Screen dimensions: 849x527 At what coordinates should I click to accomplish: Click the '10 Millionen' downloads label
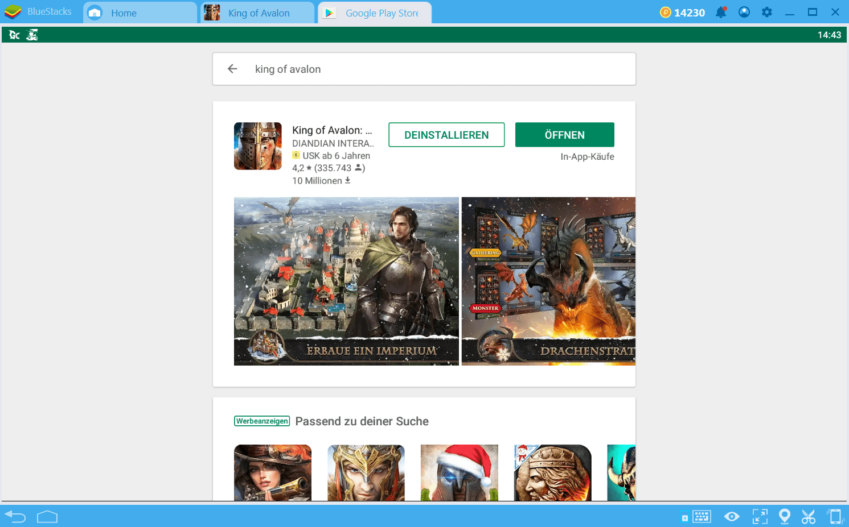pos(321,181)
